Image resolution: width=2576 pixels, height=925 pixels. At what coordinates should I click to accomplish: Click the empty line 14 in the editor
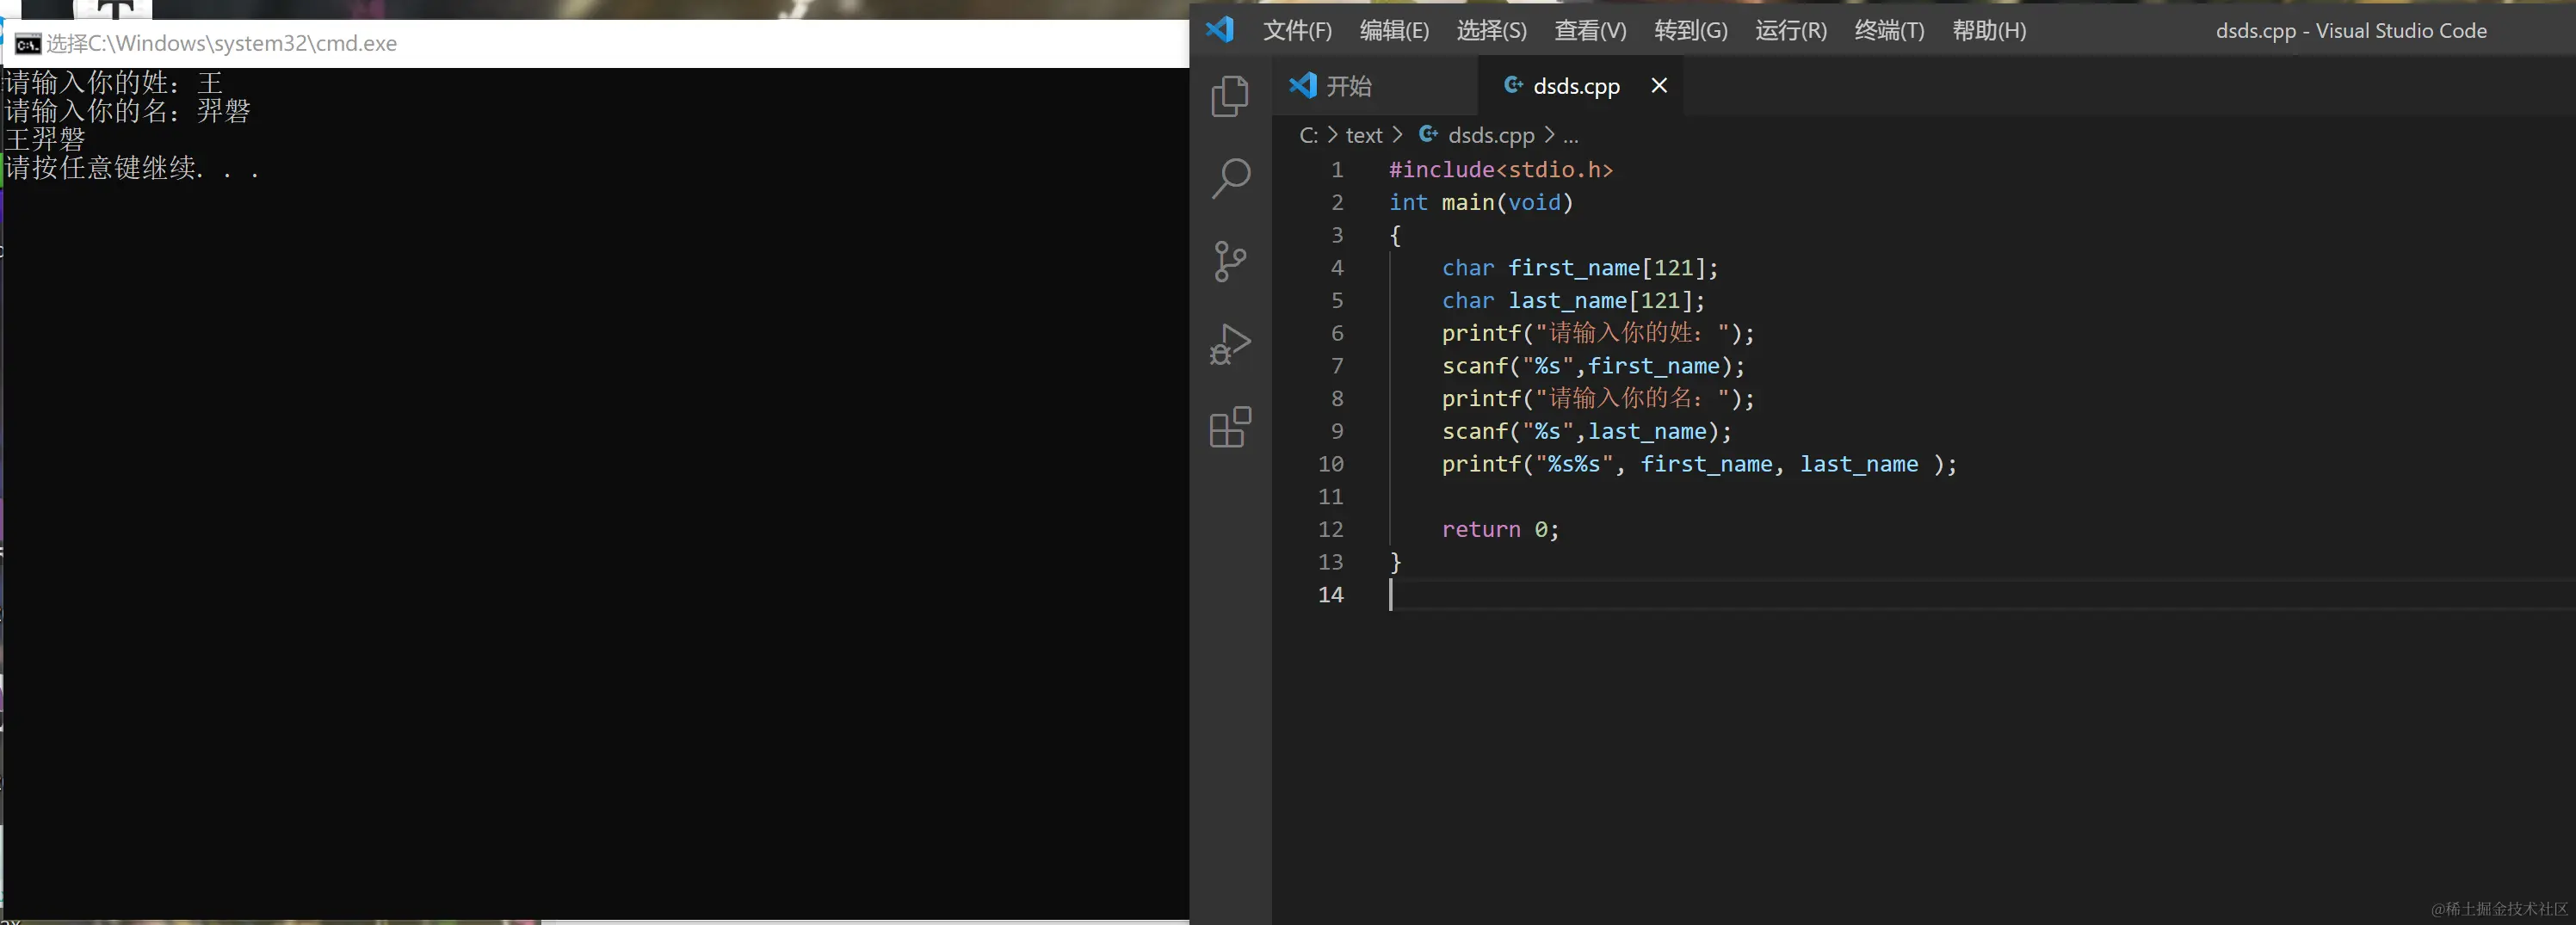pos(1980,595)
